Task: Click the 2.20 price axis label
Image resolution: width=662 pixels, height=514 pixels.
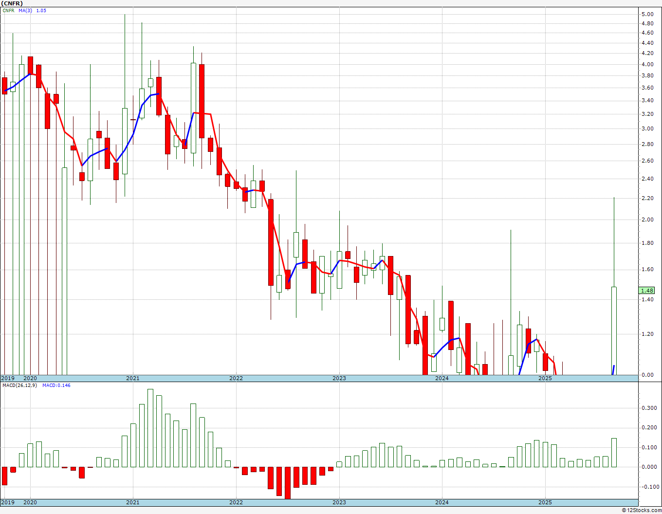Action: click(647, 198)
